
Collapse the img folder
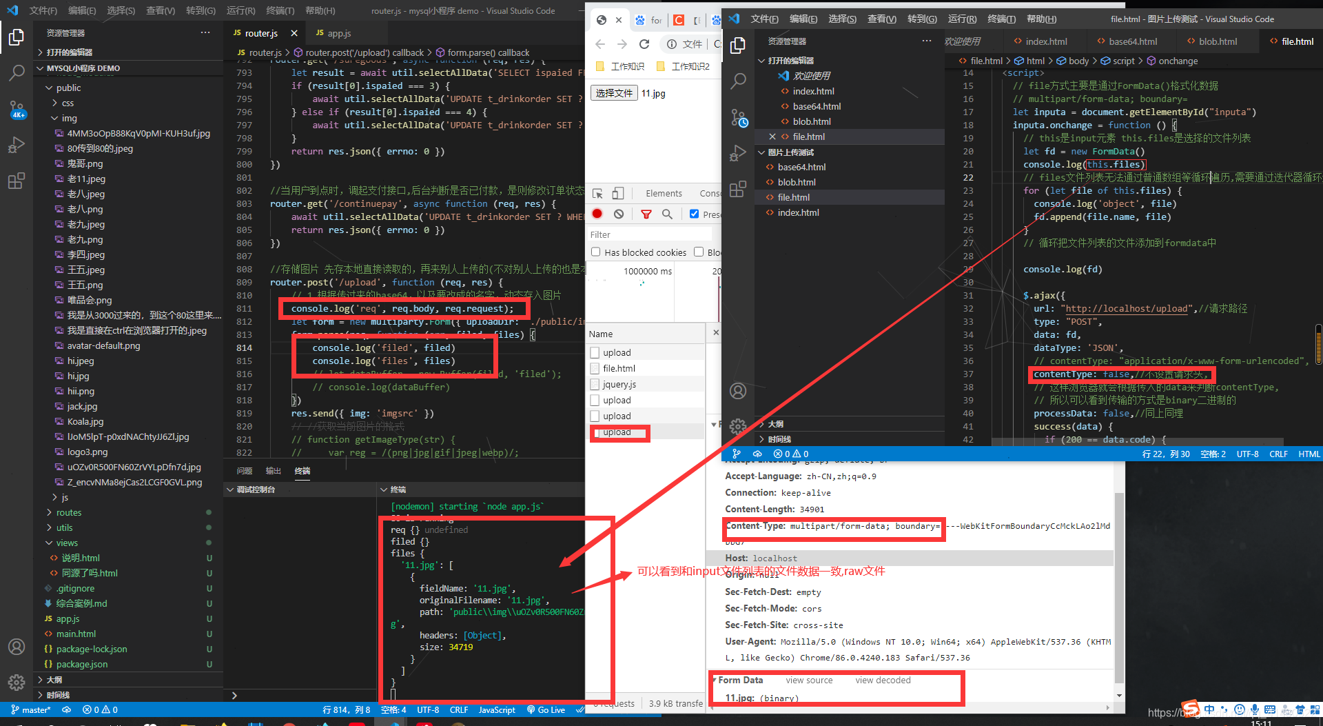[69, 118]
